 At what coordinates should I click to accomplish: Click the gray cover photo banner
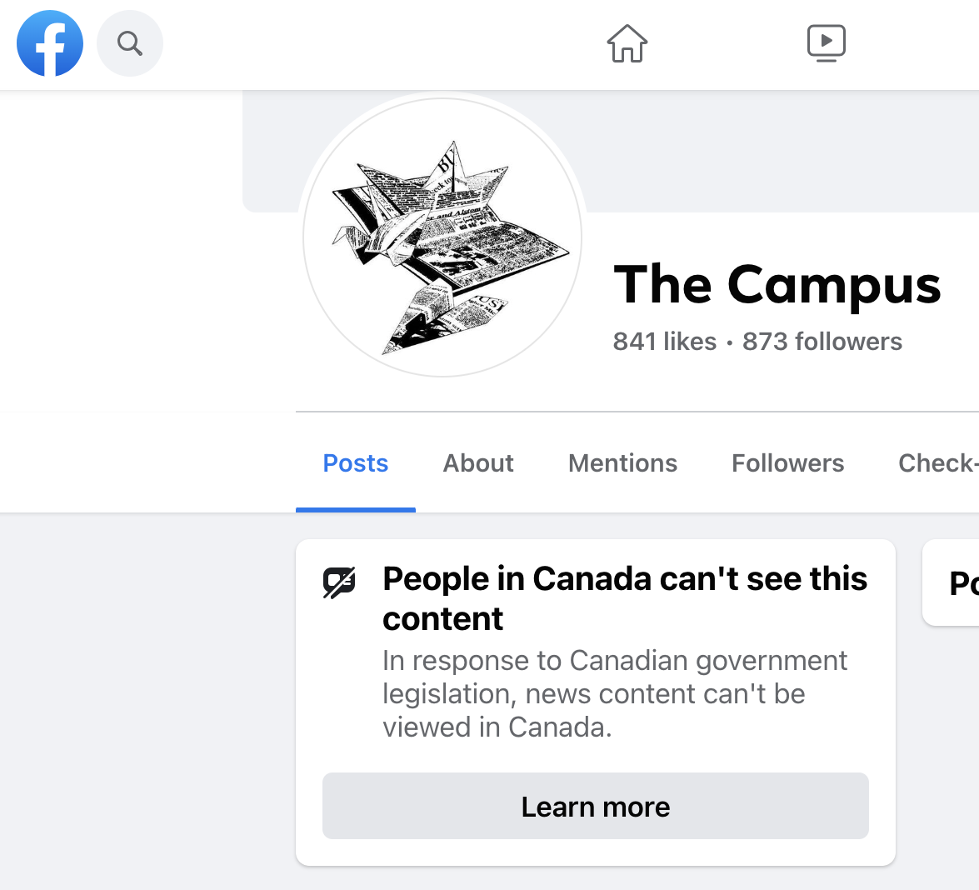(x=750, y=150)
